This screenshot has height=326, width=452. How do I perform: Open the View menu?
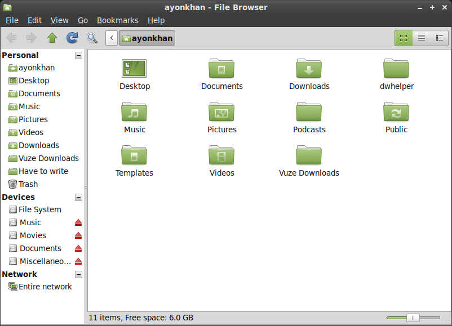59,20
